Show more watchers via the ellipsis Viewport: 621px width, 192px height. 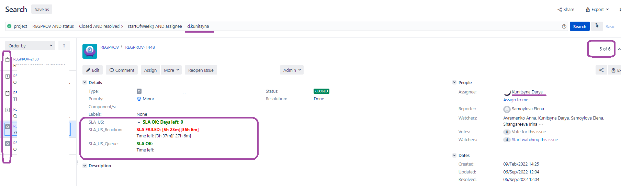[x=541, y=124]
